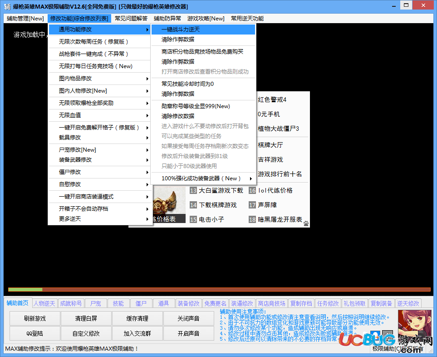The image size is (437, 357).
Task: Click the app icon in the title bar
Action: point(7,6)
